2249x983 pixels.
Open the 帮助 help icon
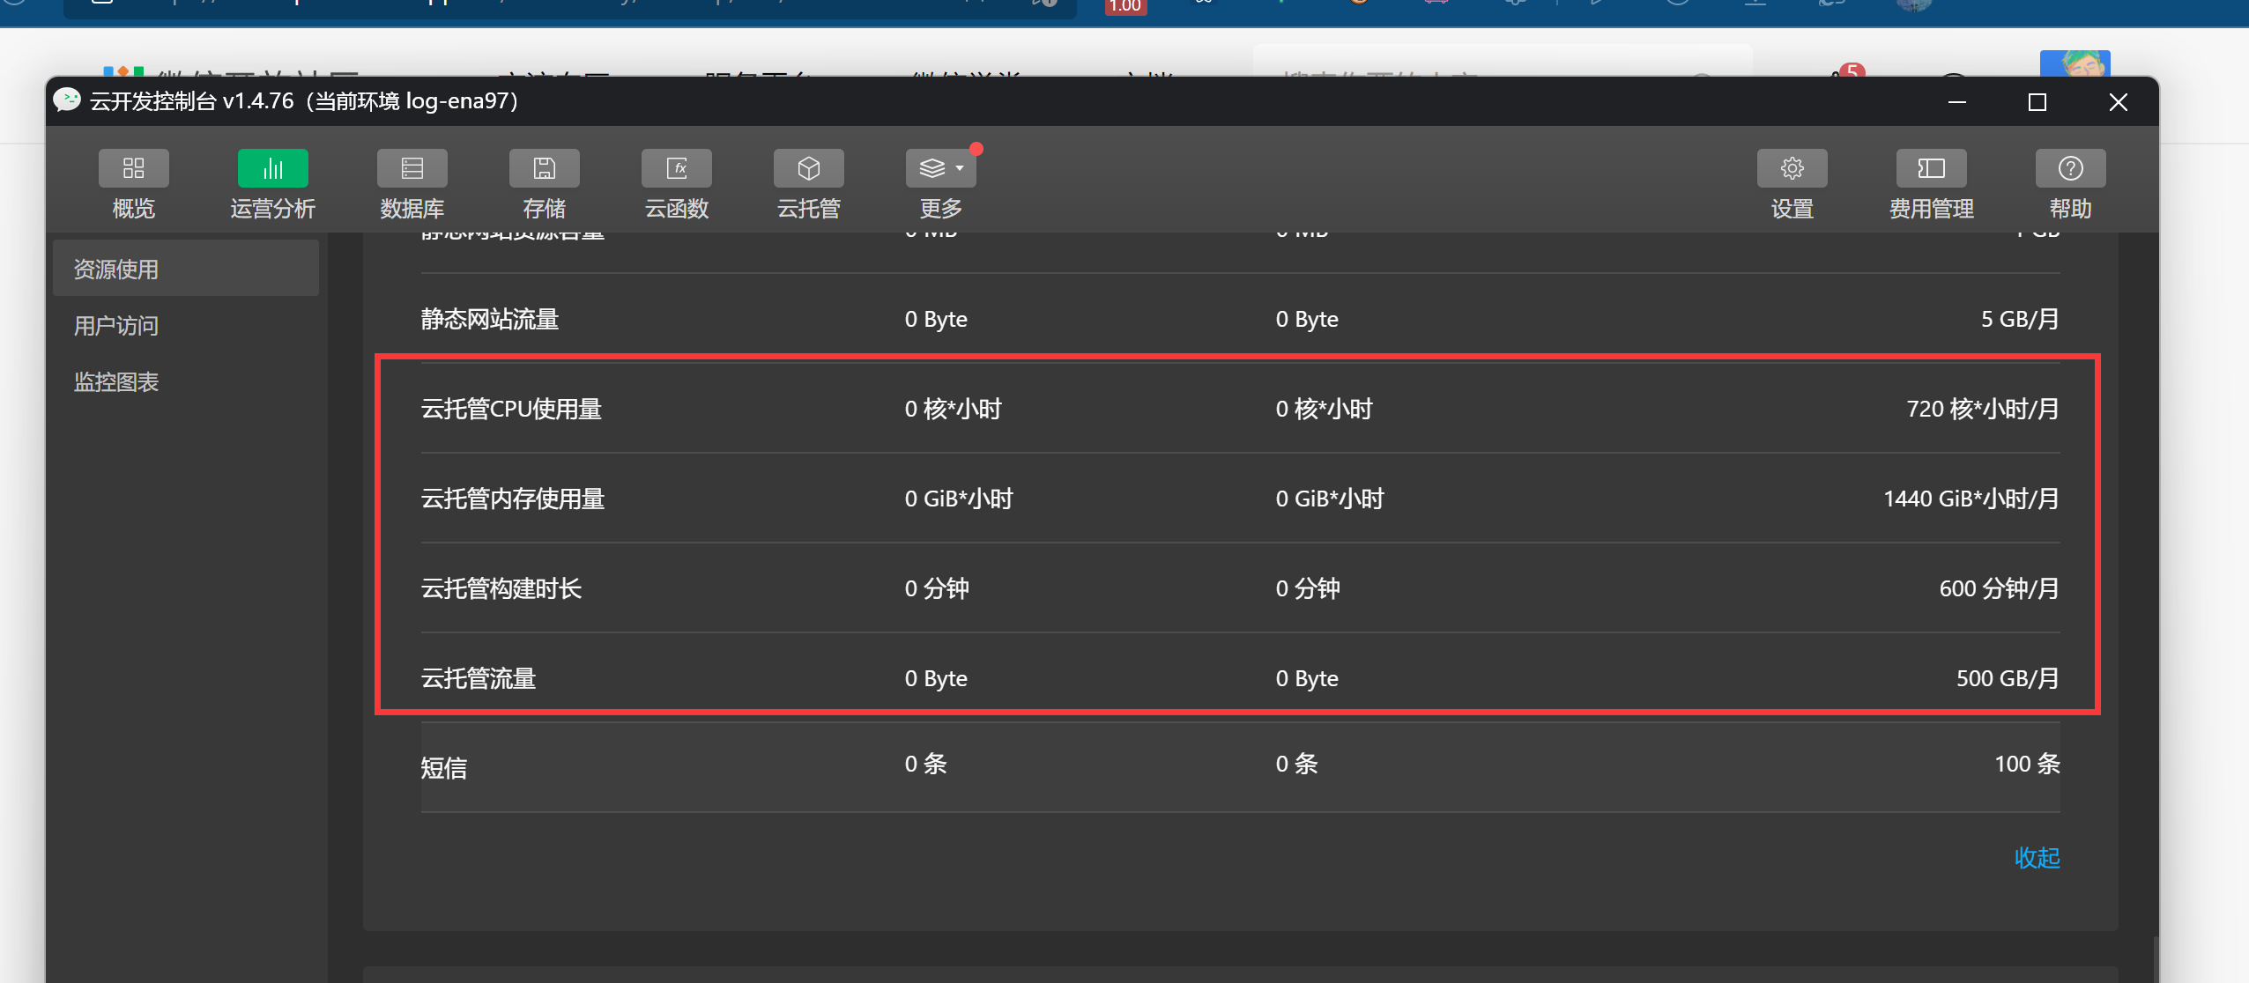coord(2070,168)
